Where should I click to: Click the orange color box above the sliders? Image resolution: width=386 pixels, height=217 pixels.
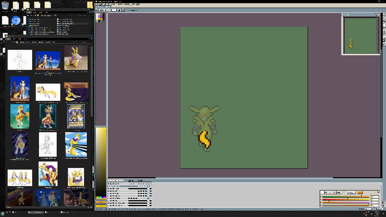[360, 193]
